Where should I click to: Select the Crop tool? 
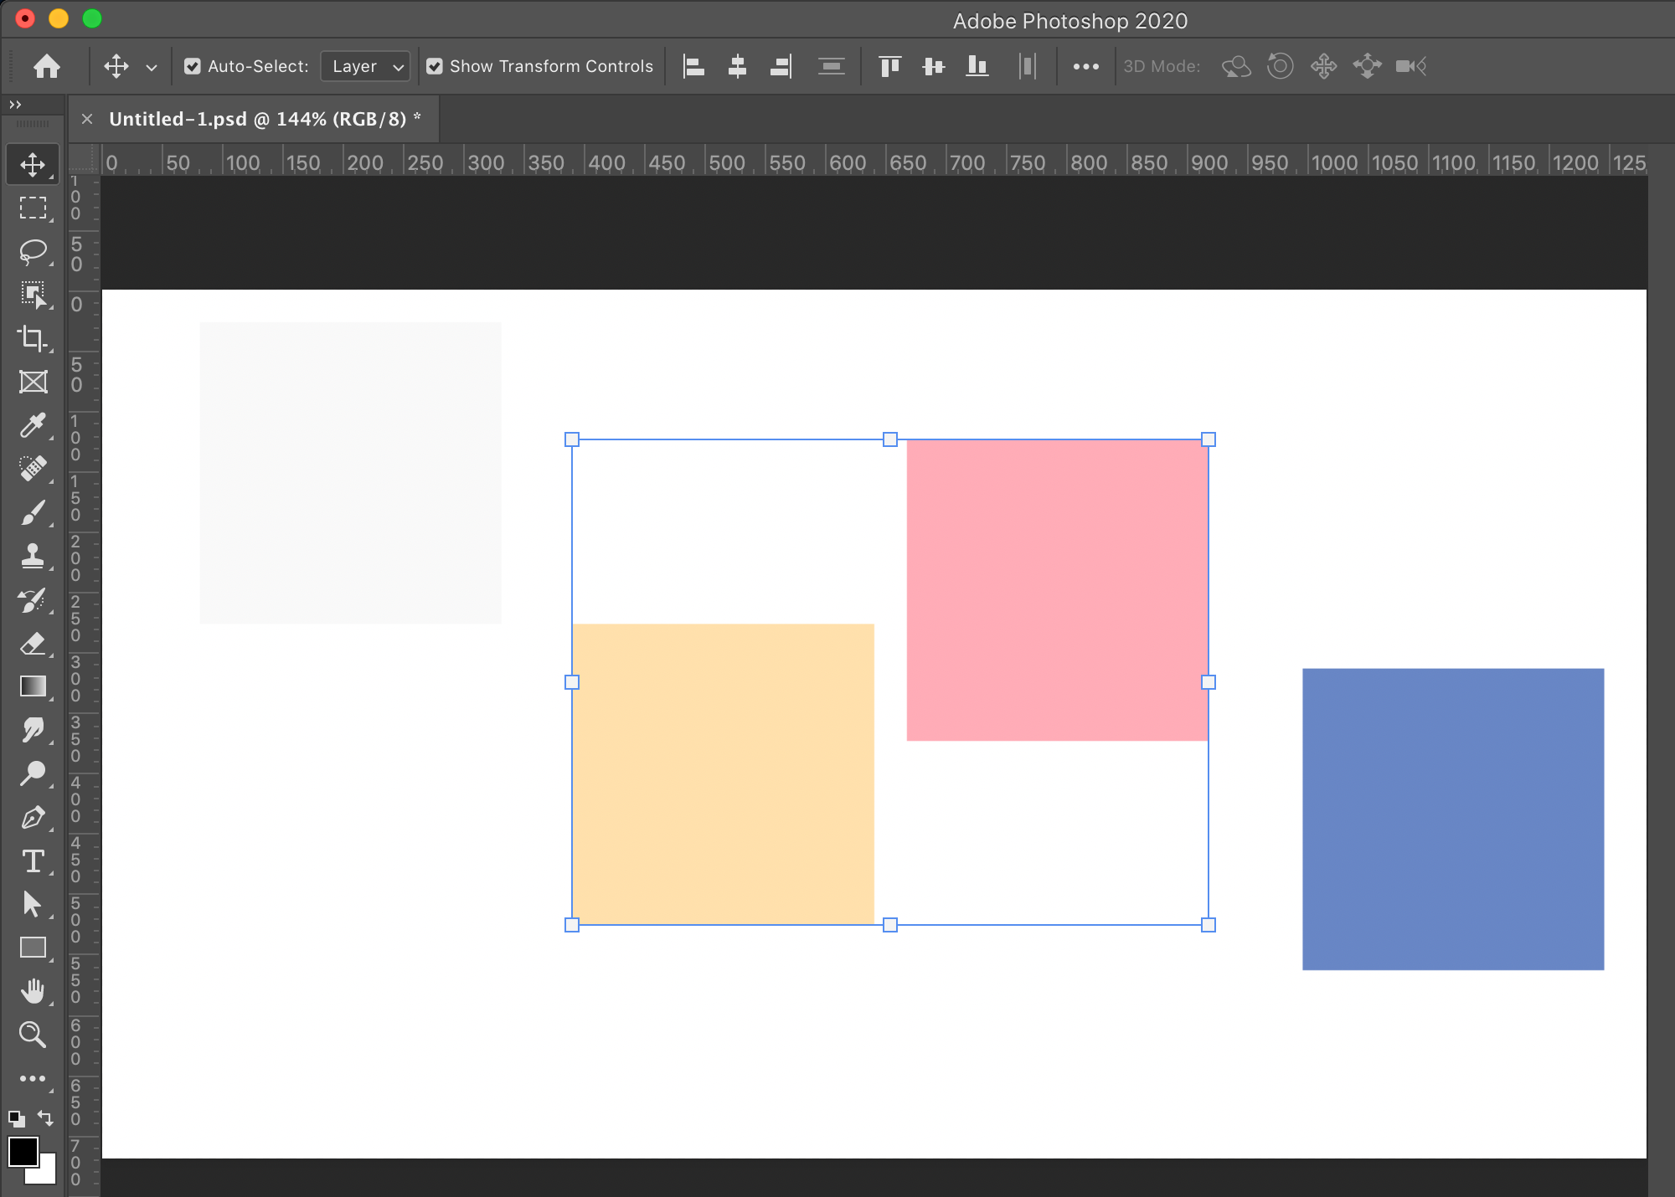click(x=33, y=338)
